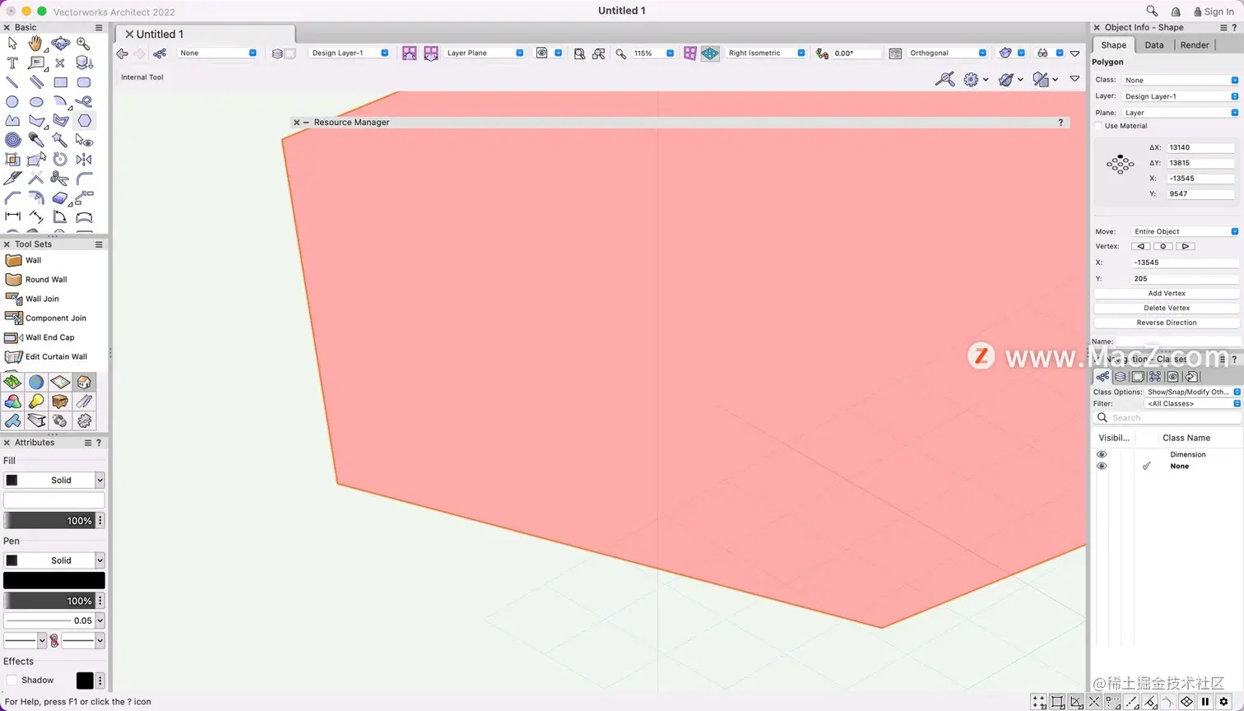Click the rotation angle 0.00° field
Viewport: 1244px width, 711px height.
click(x=856, y=53)
